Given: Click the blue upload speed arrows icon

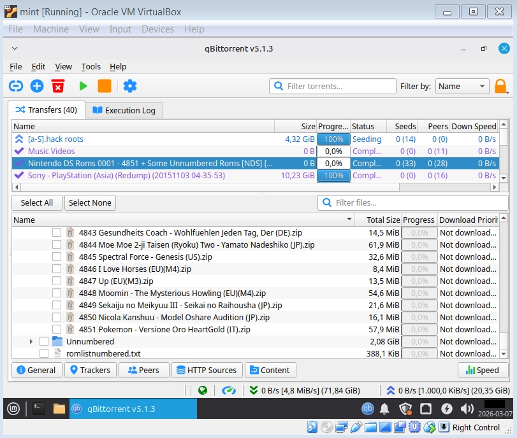Looking at the screenshot, I should [x=391, y=391].
